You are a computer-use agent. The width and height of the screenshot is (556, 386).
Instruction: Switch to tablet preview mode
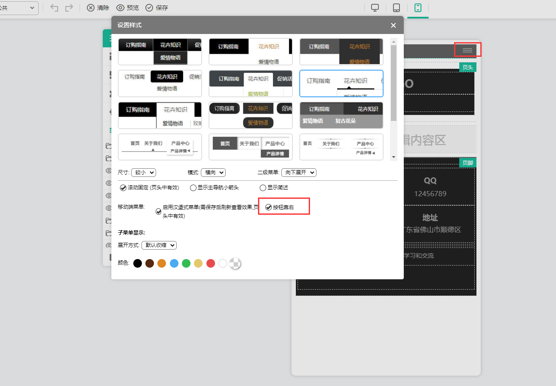(x=396, y=8)
